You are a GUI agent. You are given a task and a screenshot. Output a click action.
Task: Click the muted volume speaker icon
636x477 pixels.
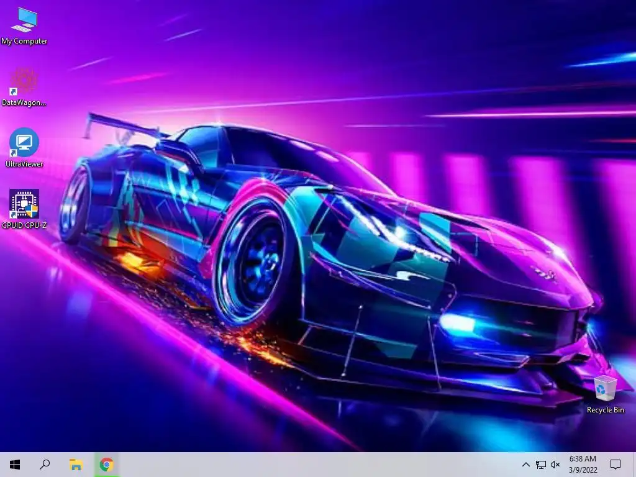click(x=555, y=465)
